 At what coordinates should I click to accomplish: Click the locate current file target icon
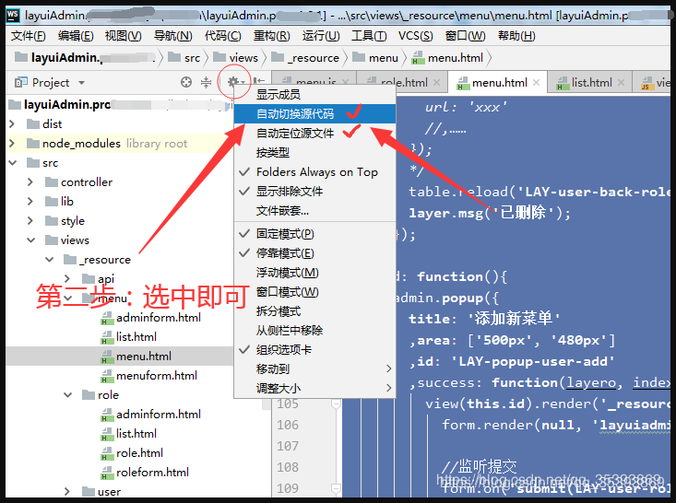coord(185,82)
